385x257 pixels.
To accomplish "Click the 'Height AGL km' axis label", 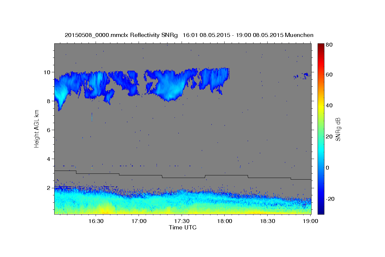I will (37, 128).
